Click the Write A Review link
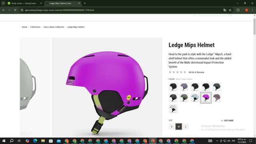This screenshot has height=144, width=256. click(x=196, y=72)
